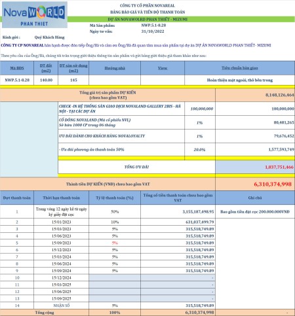Click the 'Đợt thanh toán' column header
Viewport: 295px width, 316px height.
tap(17, 198)
